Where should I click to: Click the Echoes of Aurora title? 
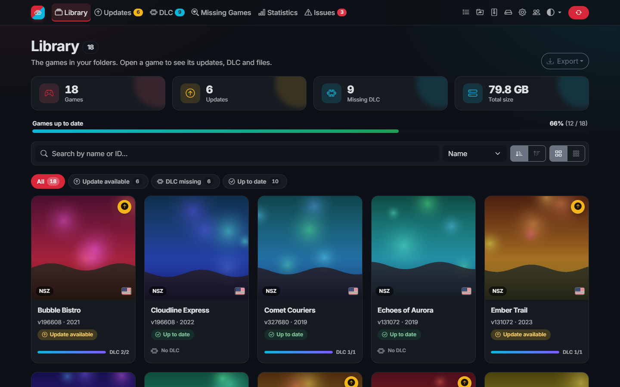[405, 310]
